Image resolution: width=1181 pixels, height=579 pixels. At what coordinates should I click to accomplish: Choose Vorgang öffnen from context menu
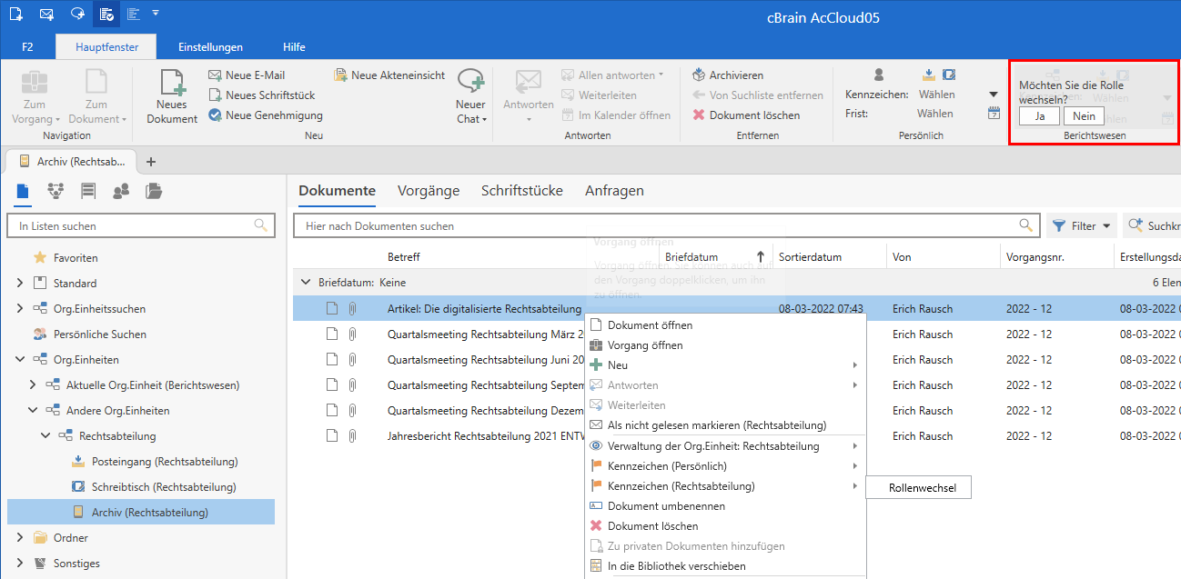pyautogui.click(x=645, y=345)
